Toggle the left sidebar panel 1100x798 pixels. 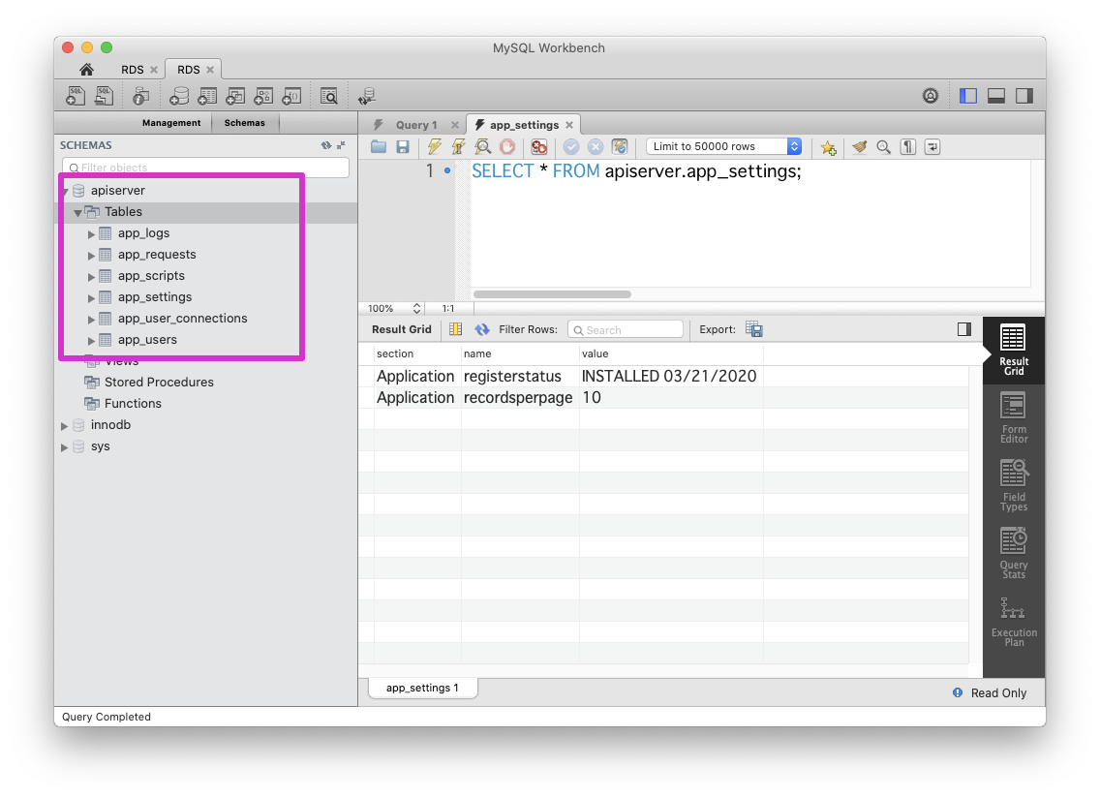click(968, 96)
